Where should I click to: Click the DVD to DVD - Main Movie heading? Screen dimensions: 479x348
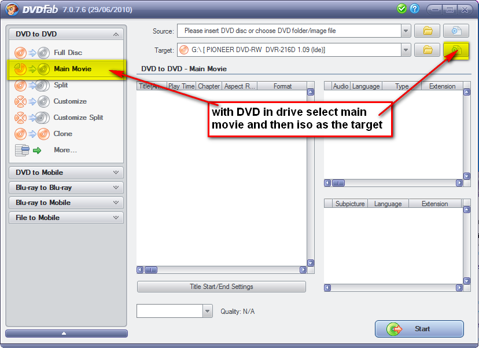tap(184, 69)
